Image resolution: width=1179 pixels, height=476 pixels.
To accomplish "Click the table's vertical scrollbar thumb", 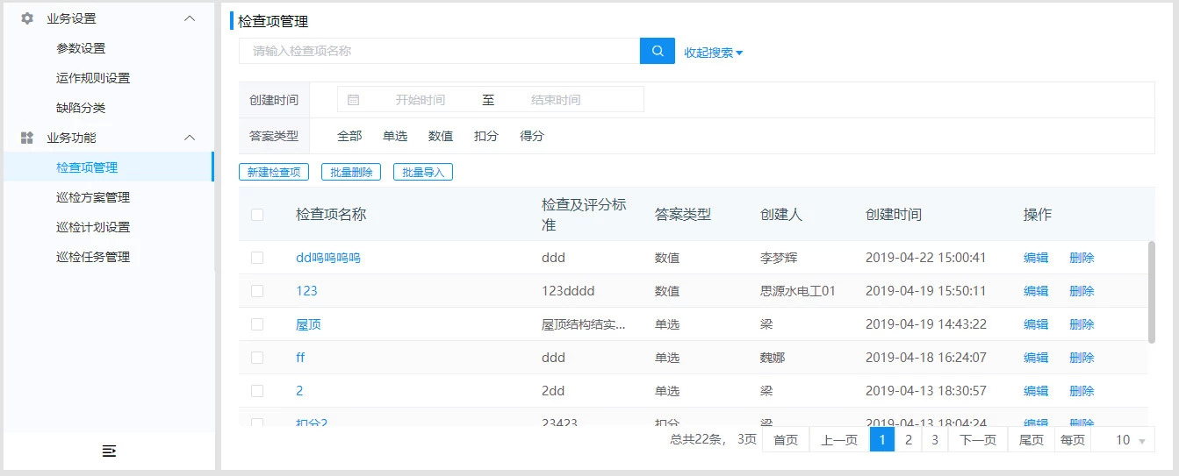I will [1152, 292].
